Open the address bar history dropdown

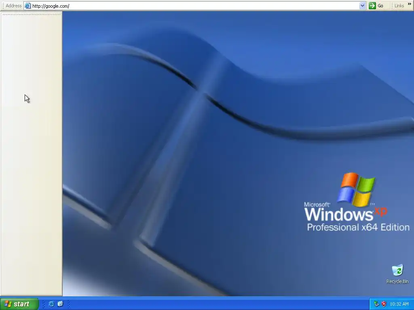pos(363,6)
